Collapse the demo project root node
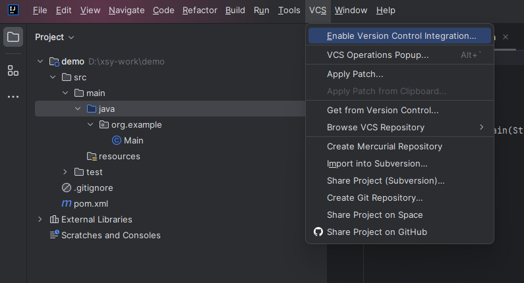The image size is (524, 283). point(41,61)
